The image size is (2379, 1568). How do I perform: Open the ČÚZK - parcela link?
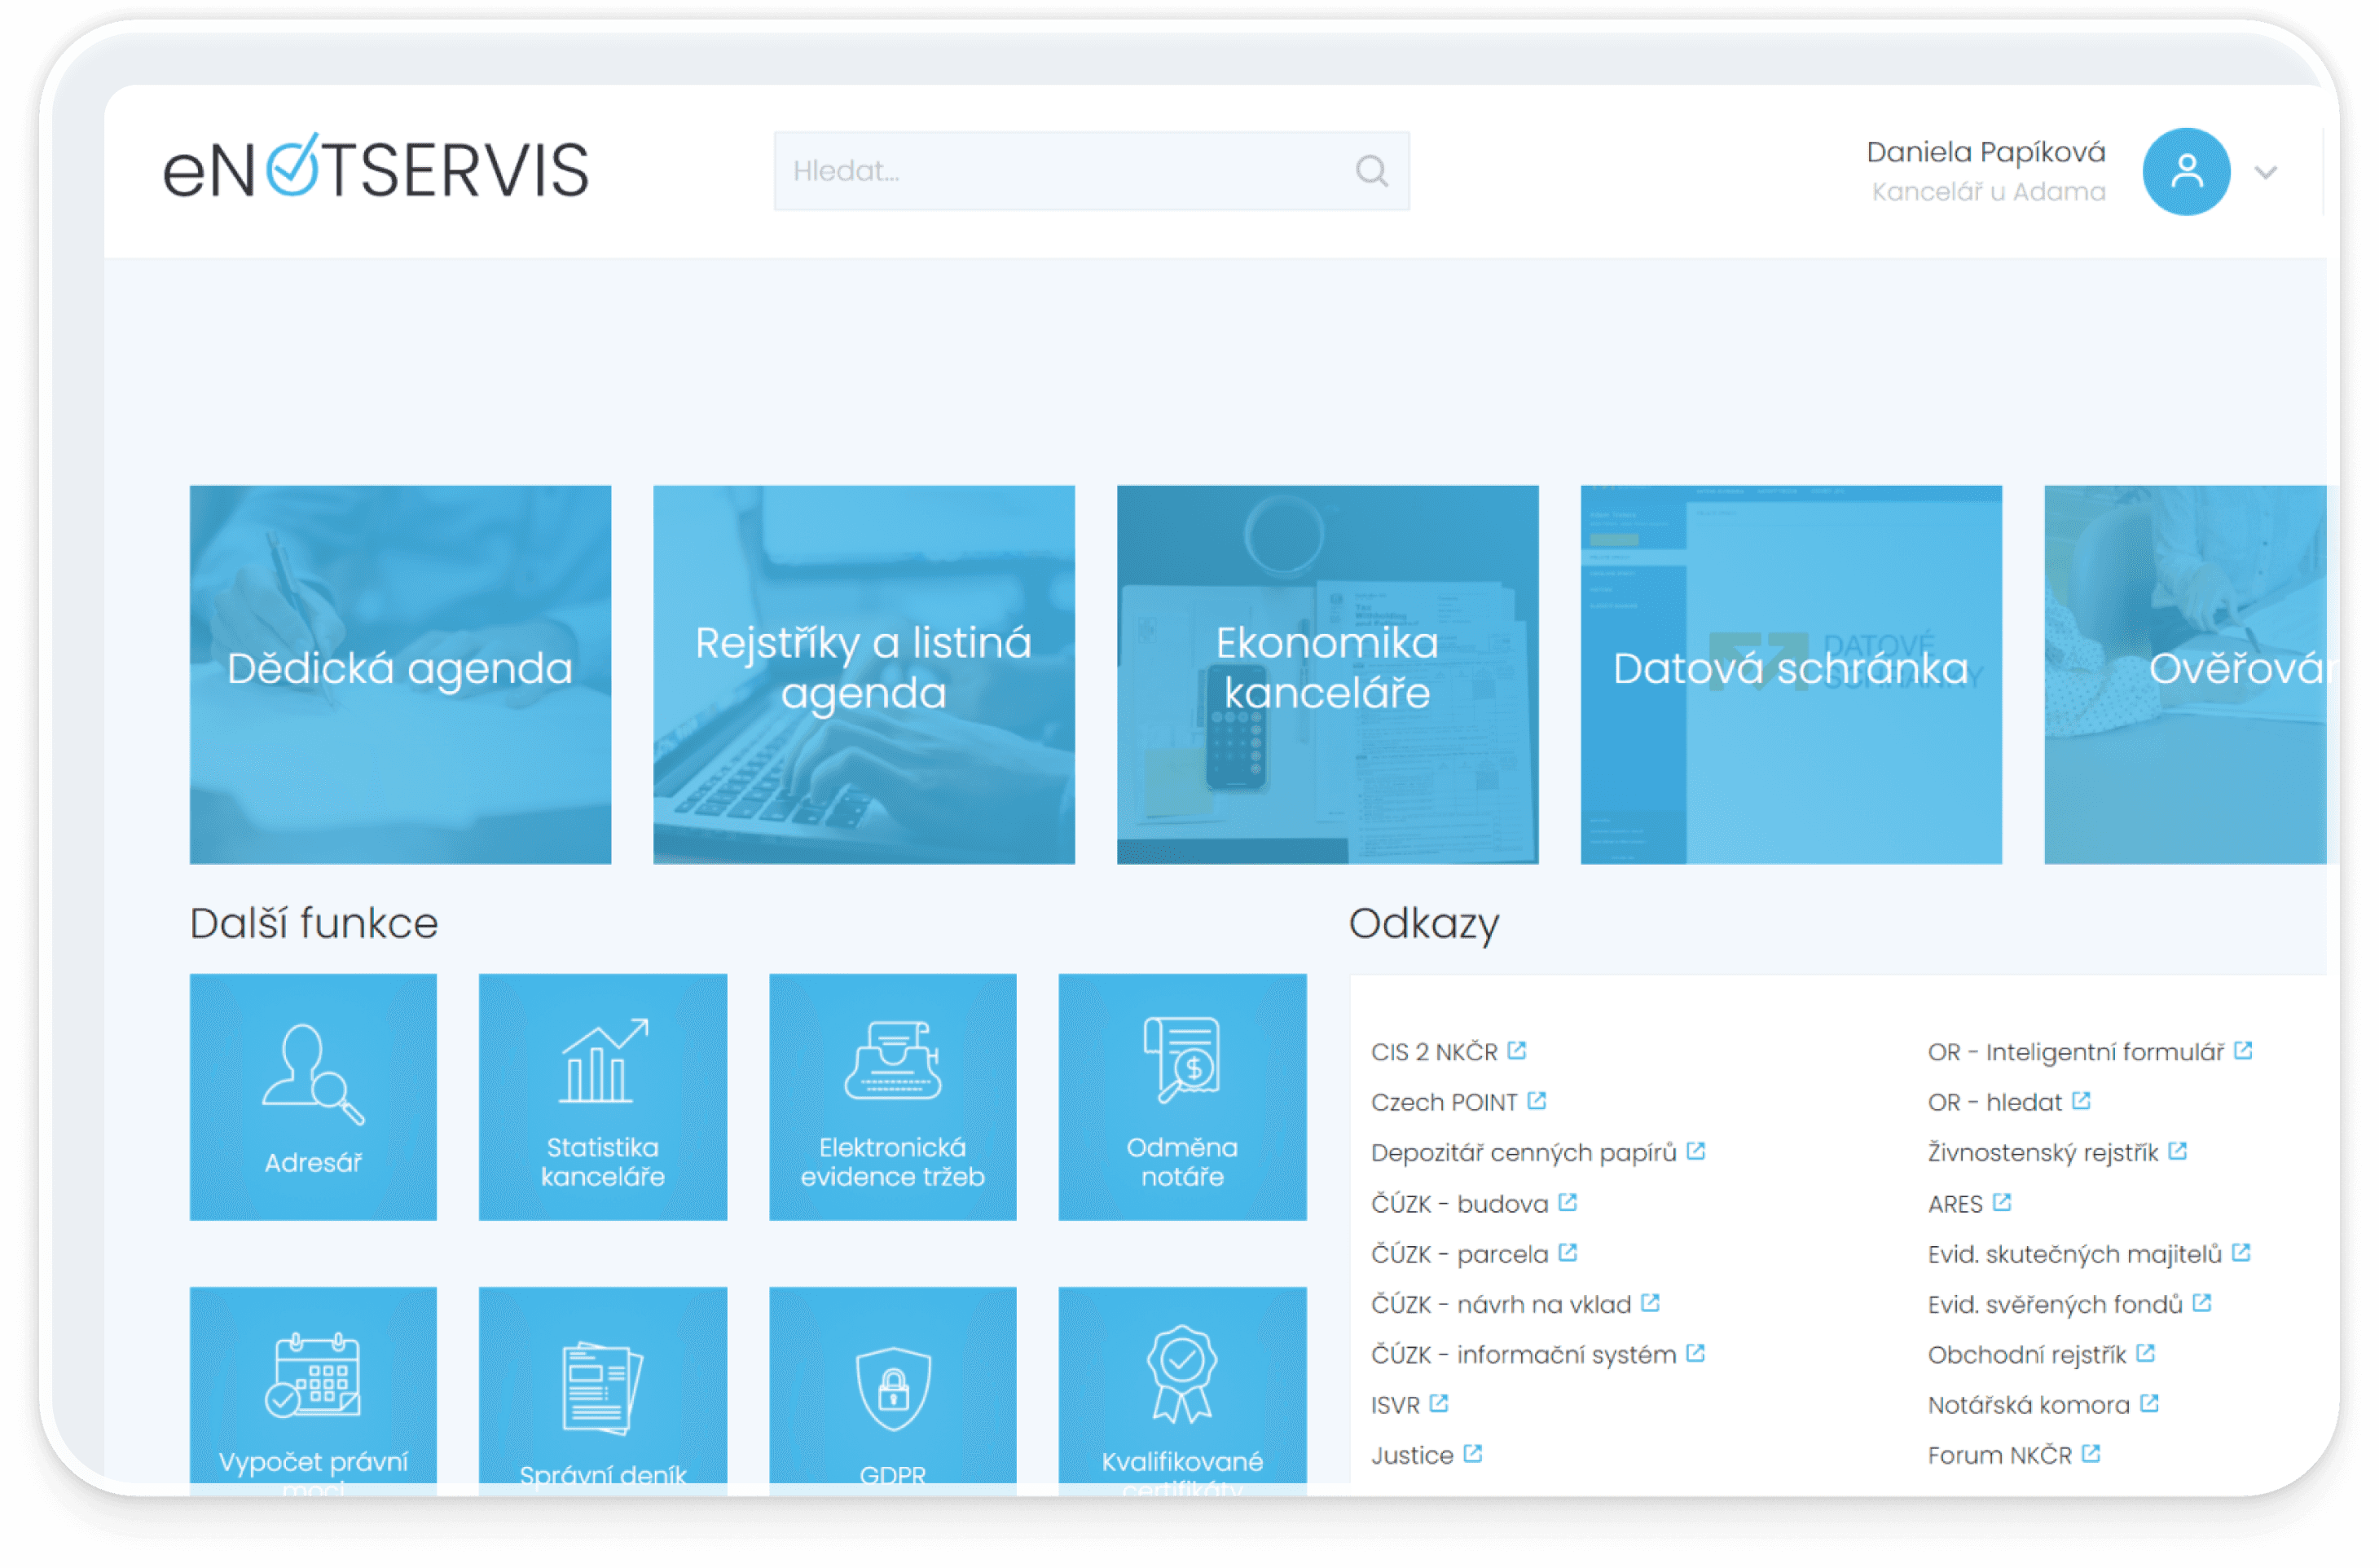pos(1459,1253)
